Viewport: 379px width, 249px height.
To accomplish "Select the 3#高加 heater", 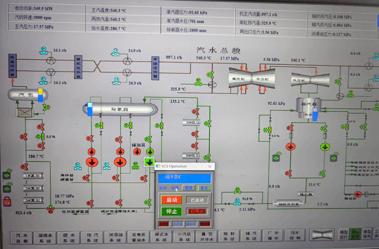I will pos(34,200).
